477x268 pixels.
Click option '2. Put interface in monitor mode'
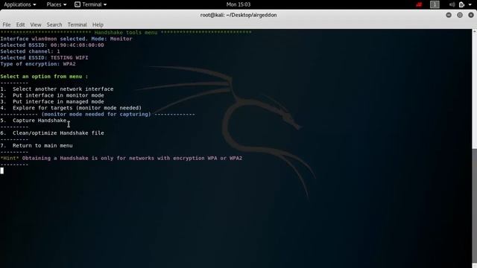[52, 95]
